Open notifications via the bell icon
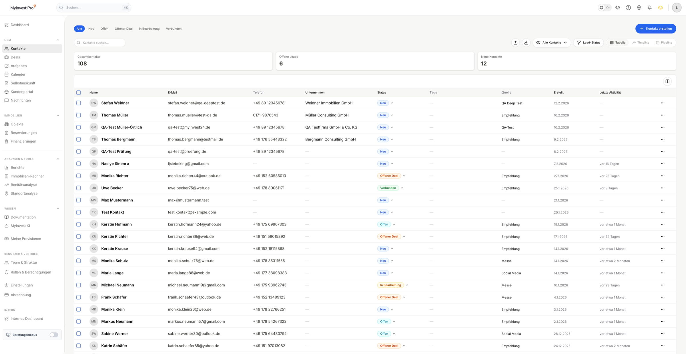The width and height of the screenshot is (686, 354). (x=649, y=7)
